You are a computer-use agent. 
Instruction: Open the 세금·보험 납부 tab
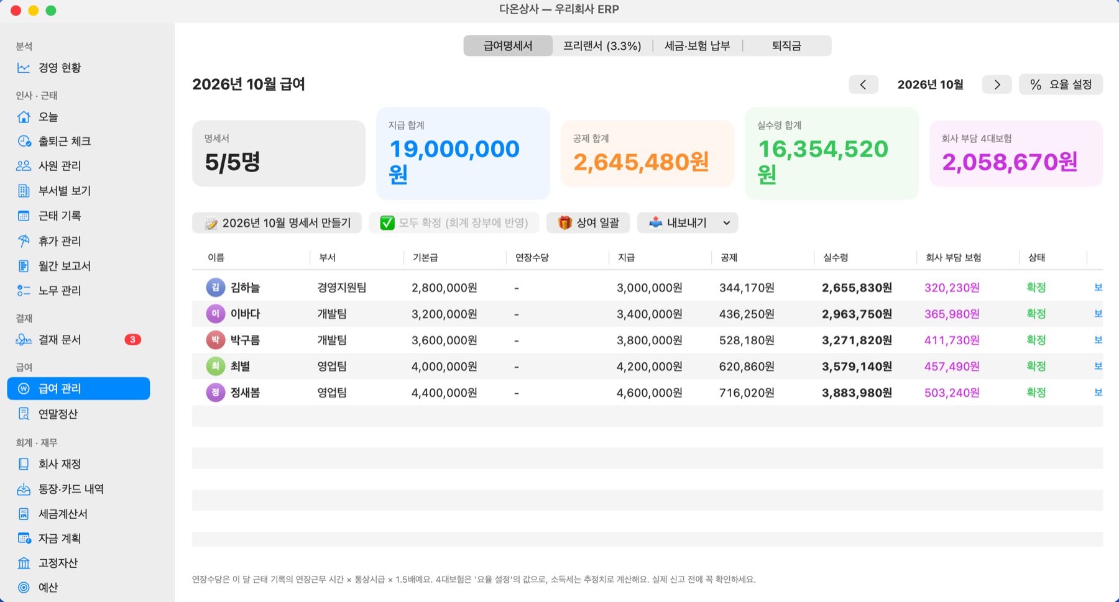[x=698, y=46]
